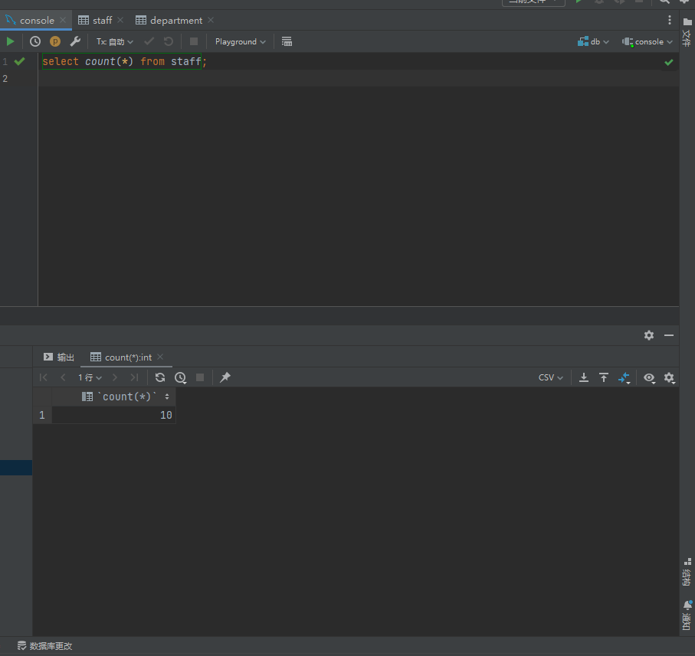This screenshot has width=695, height=656.
Task: Close the console tab
Action: tap(63, 21)
